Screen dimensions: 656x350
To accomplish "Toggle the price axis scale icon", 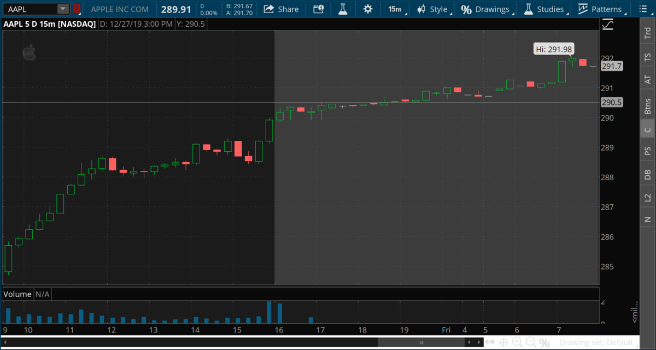I will pyautogui.click(x=607, y=25).
